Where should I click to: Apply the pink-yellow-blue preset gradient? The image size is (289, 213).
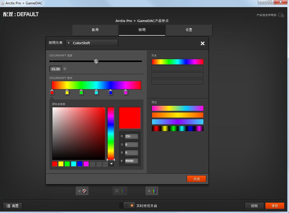178,108
